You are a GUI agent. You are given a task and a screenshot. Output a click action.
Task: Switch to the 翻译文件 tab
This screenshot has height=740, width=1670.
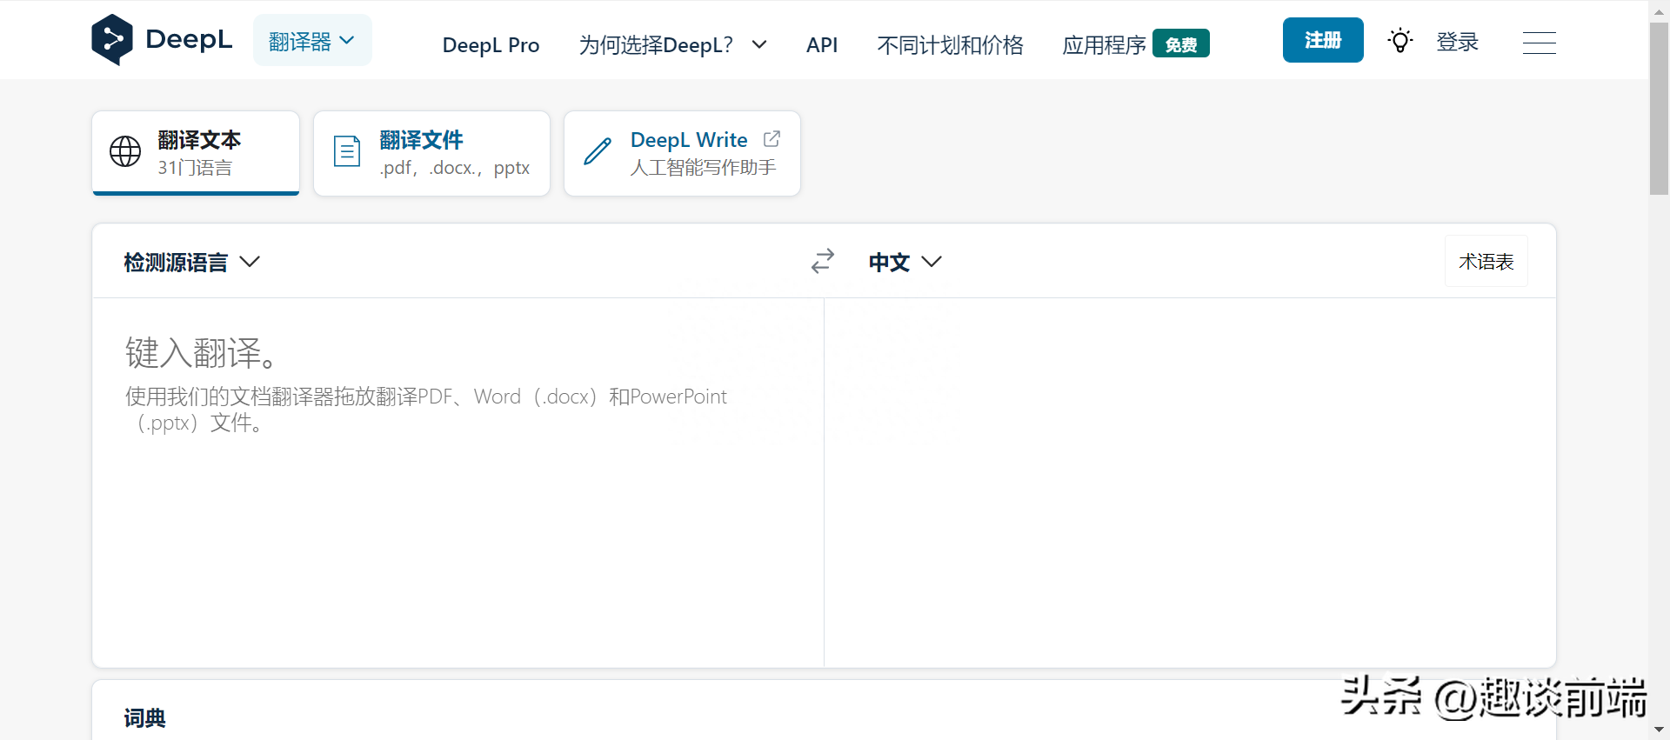[x=431, y=153]
